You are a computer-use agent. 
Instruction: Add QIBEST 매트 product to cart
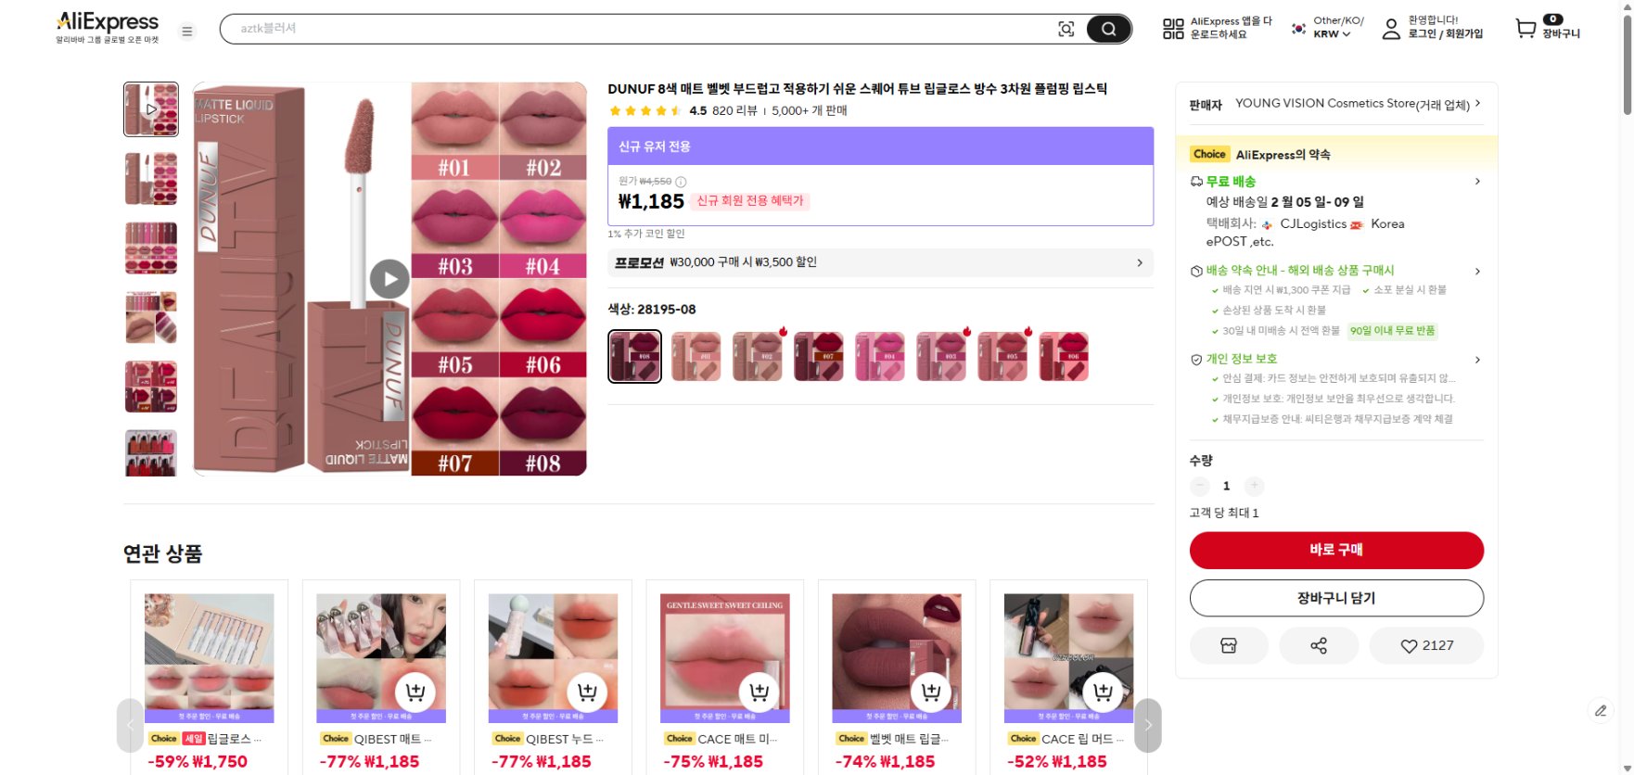pyautogui.click(x=415, y=692)
